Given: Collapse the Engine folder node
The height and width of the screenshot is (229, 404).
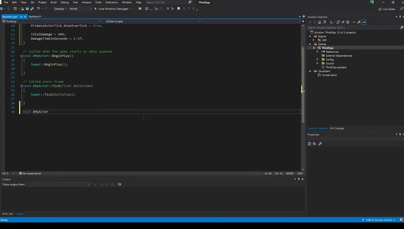Looking at the screenshot, I should pyautogui.click(x=310, y=36).
